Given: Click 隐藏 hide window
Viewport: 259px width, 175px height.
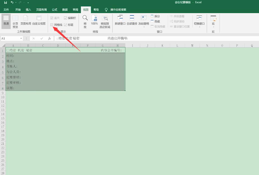Looking at the screenshot, I should click(x=155, y=21).
